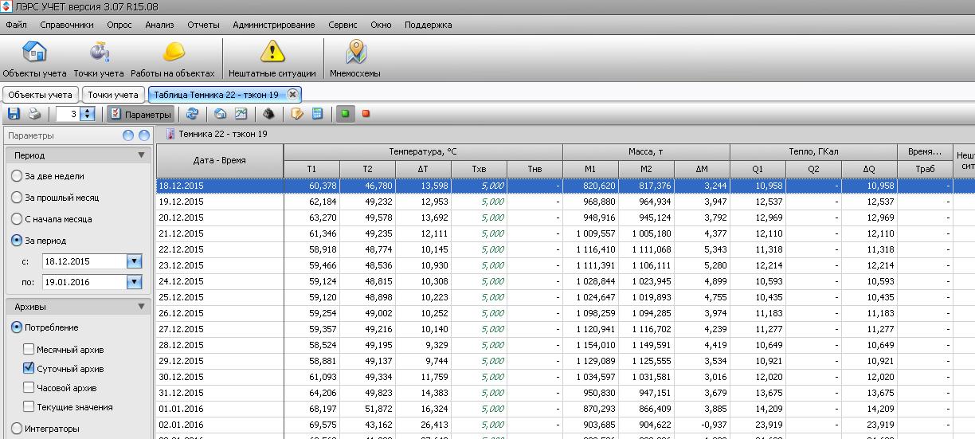The height and width of the screenshot is (439, 975).
Task: Open the Файл menu
Action: click(16, 25)
